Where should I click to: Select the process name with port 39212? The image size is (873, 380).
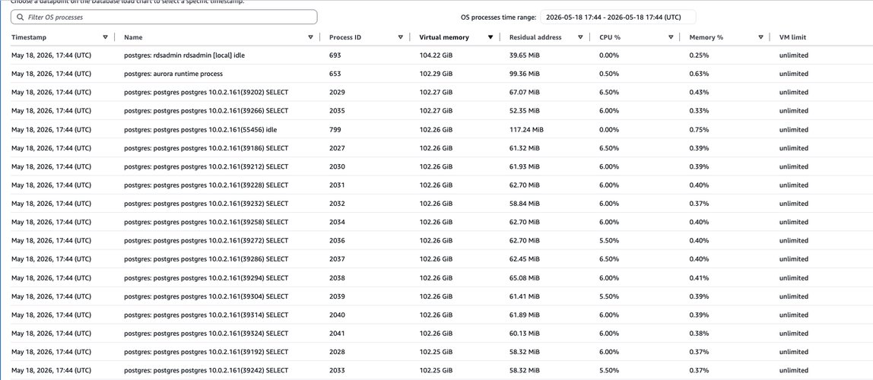point(206,166)
